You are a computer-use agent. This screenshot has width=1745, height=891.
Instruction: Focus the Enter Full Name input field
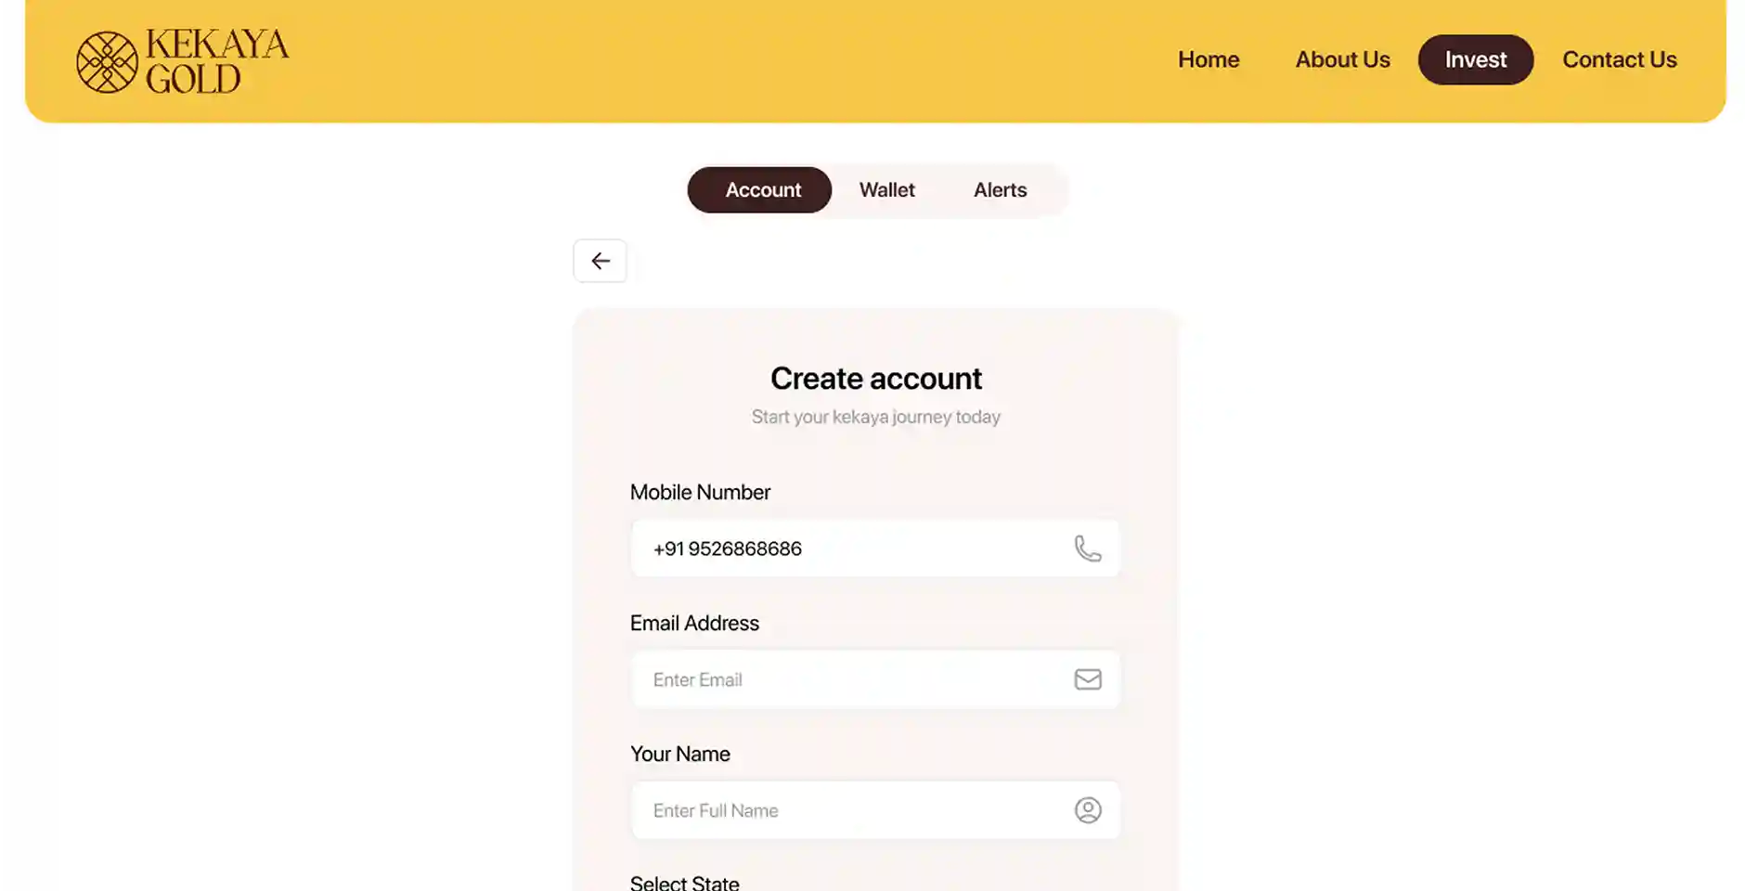coord(875,810)
